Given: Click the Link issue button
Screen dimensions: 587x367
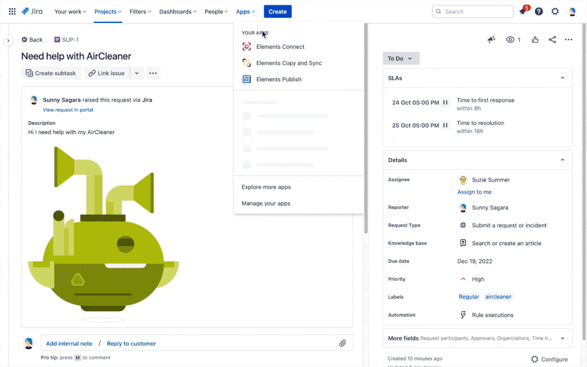Looking at the screenshot, I should click(x=106, y=73).
